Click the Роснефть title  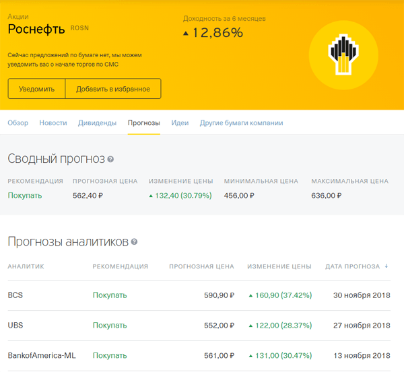(36, 29)
